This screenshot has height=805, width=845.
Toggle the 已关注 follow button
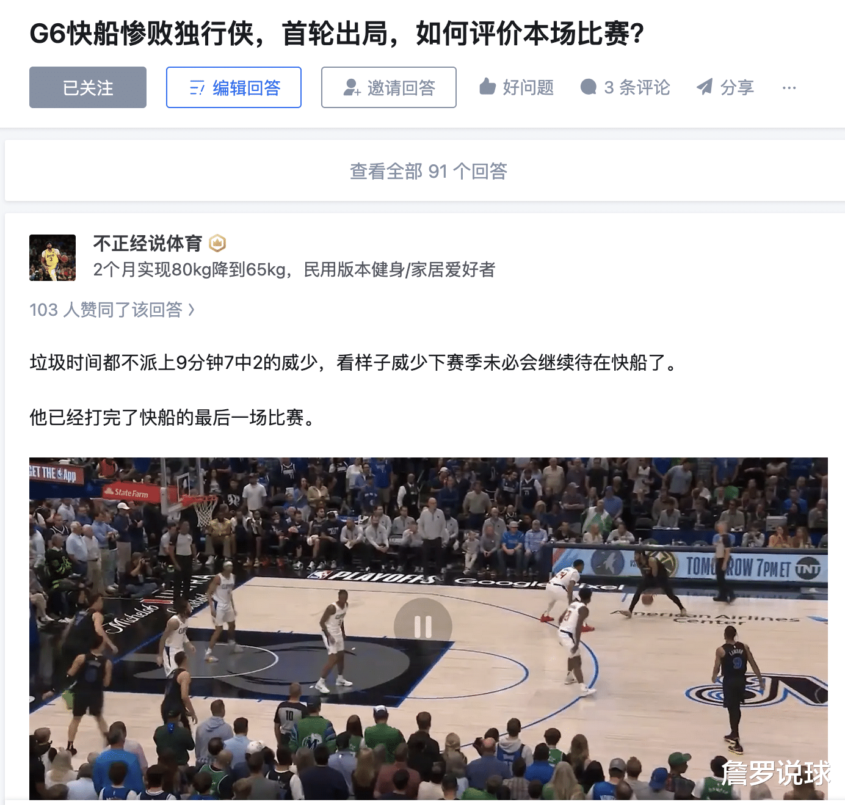(x=88, y=87)
